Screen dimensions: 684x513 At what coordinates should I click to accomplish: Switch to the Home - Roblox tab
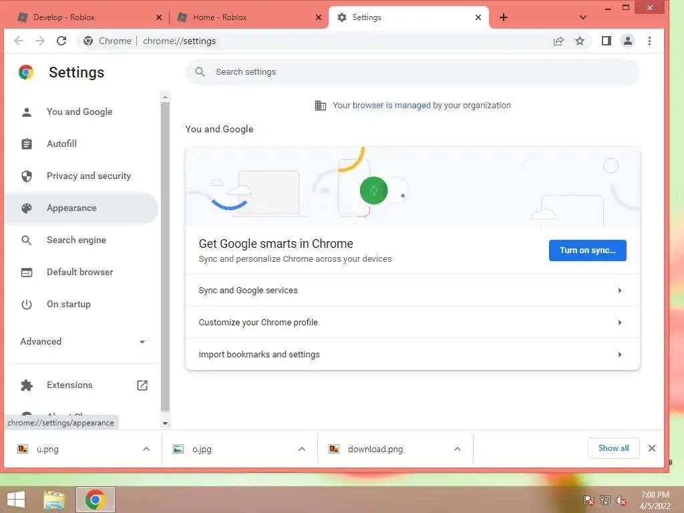(x=248, y=17)
